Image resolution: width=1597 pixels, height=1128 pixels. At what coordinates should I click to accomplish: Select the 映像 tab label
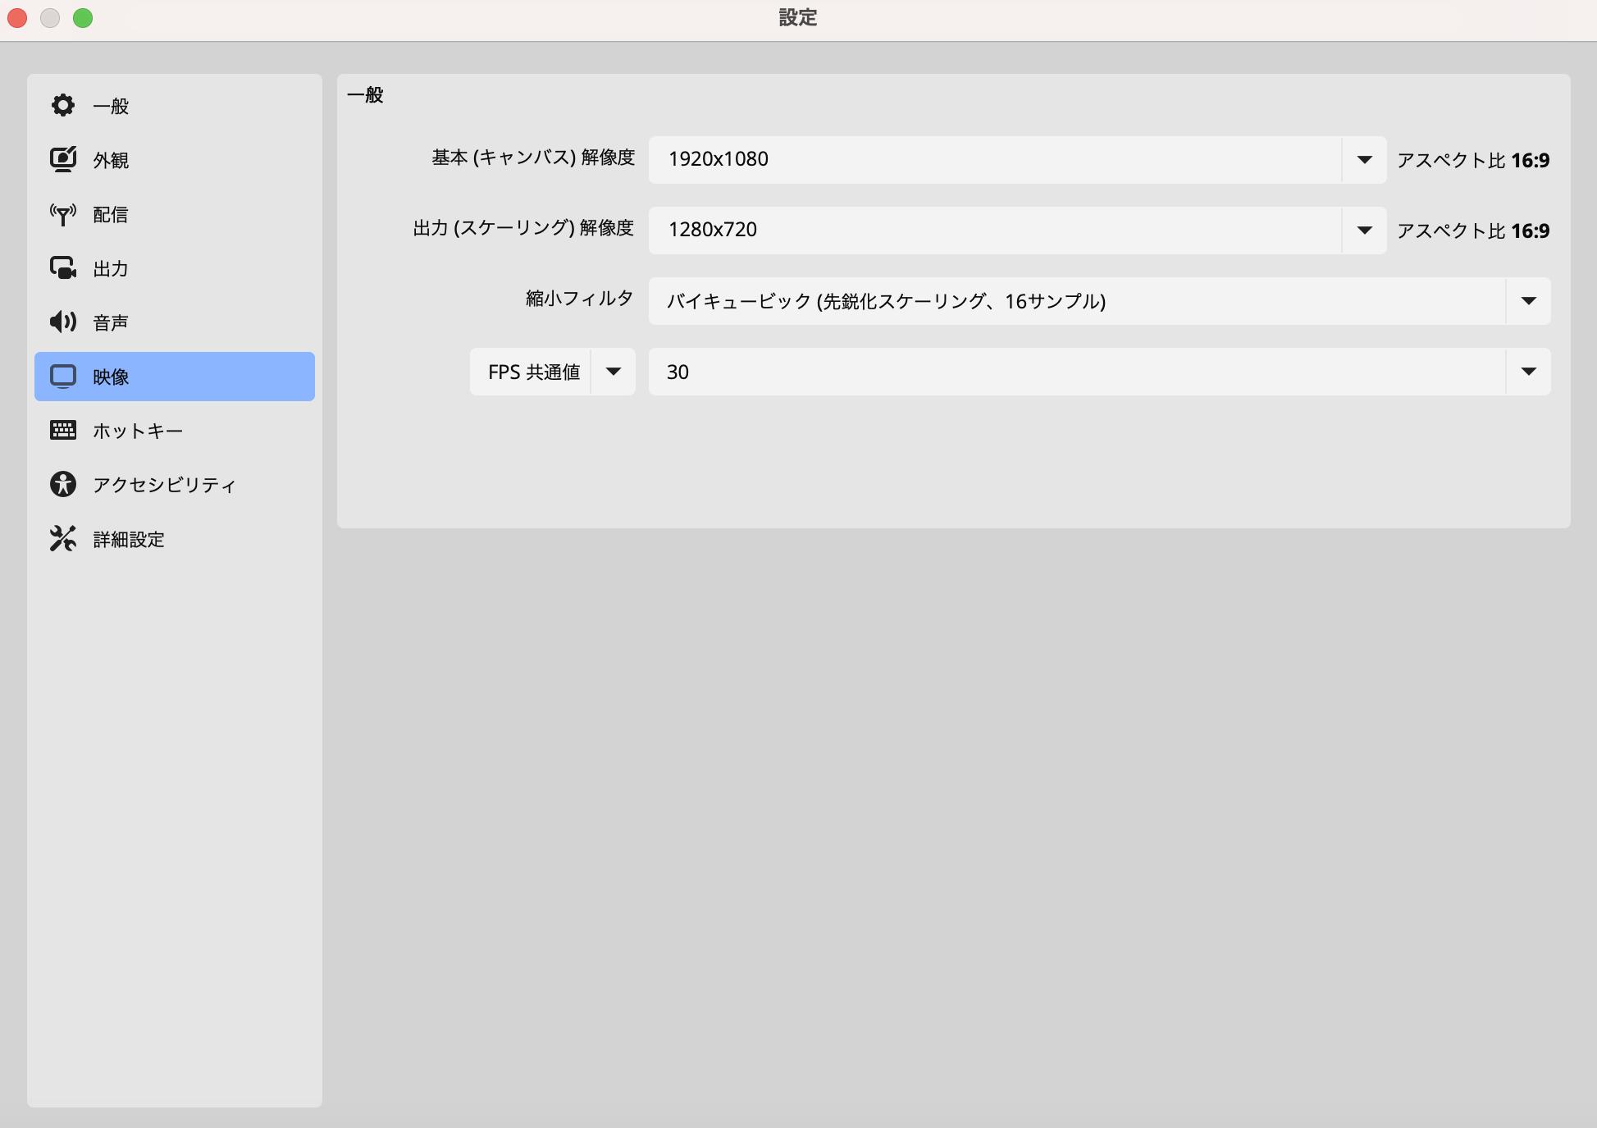point(111,377)
